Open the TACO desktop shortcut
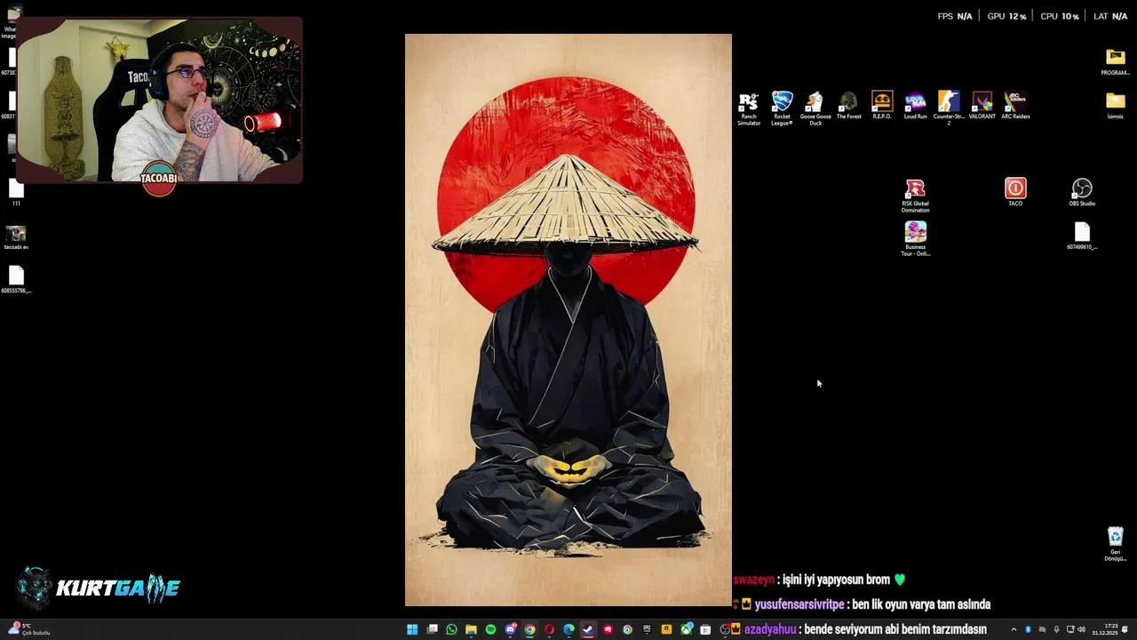The height and width of the screenshot is (640, 1137). (1015, 192)
